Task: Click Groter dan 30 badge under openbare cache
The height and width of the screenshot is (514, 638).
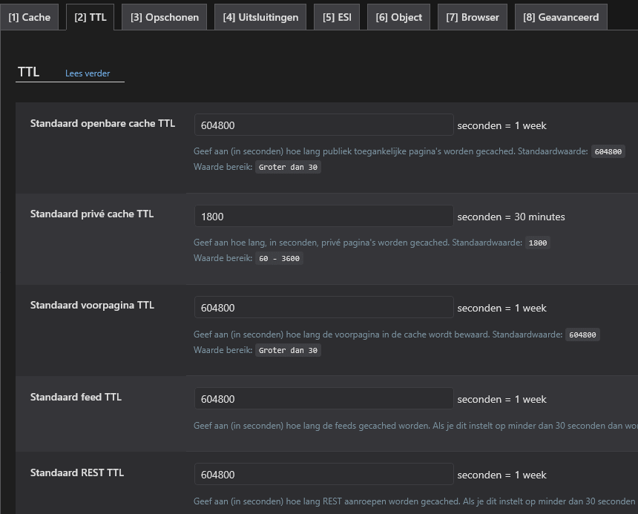Action: [x=289, y=168]
